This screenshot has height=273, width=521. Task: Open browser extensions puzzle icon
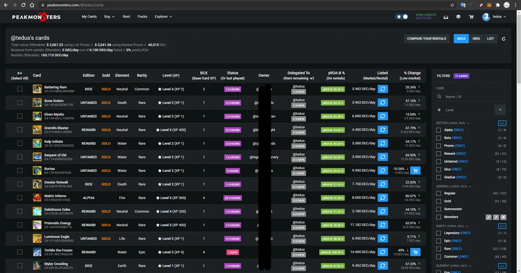click(497, 5)
